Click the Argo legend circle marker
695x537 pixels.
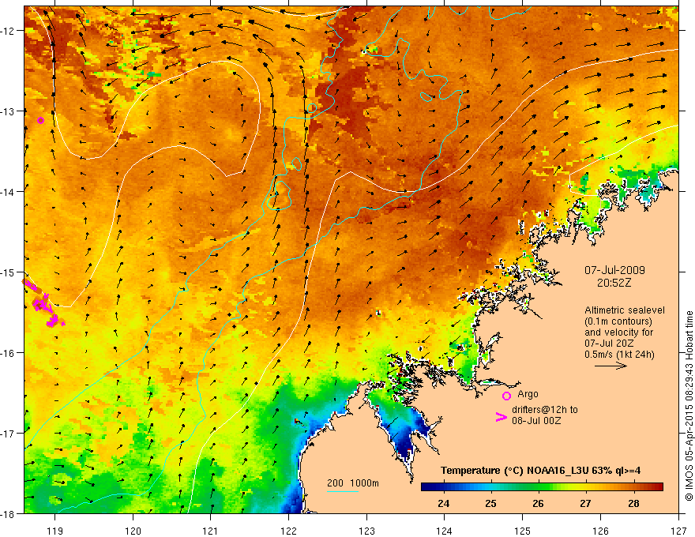click(x=506, y=396)
